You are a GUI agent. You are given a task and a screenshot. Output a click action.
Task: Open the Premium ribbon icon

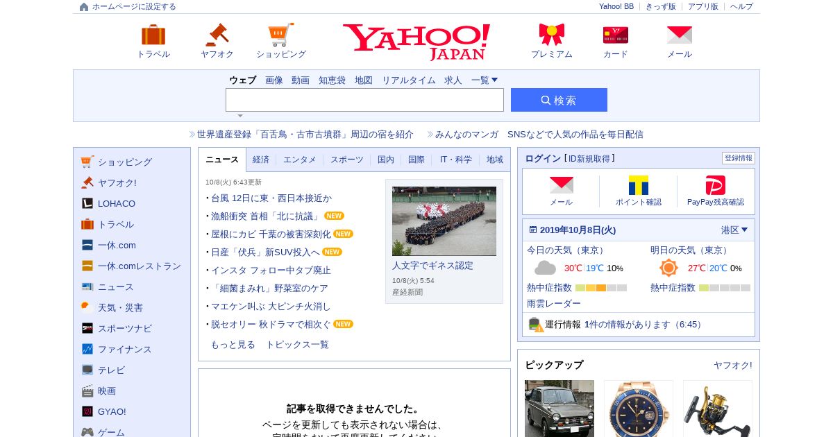point(552,35)
